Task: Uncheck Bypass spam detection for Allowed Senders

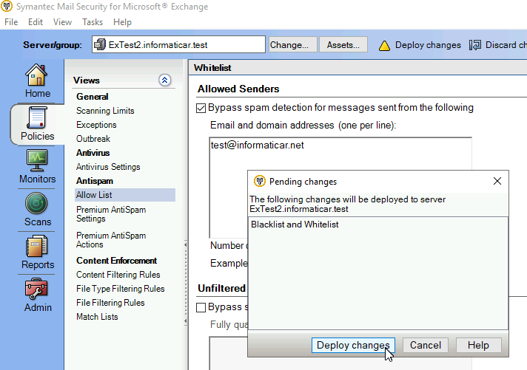Action: pyautogui.click(x=201, y=109)
